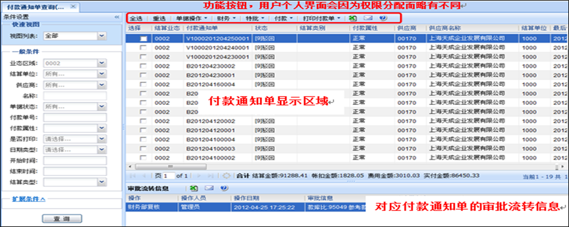
Task: Refresh the payment notice grid
Action: pos(227,175)
